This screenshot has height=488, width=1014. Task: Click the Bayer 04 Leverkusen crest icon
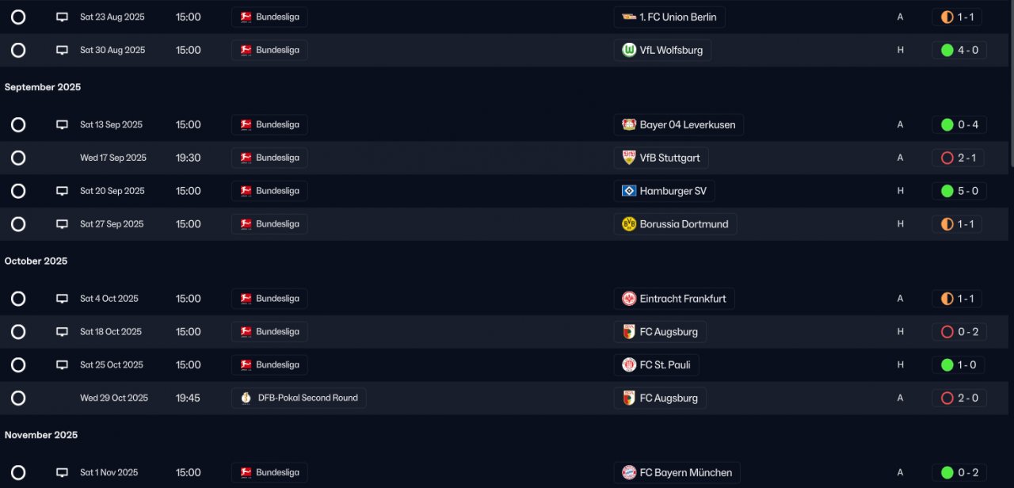tap(629, 124)
